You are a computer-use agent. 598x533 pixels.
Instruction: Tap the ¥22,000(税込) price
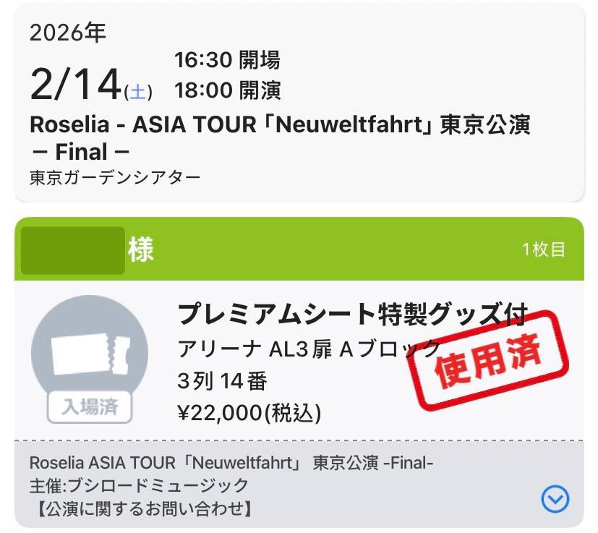click(249, 412)
